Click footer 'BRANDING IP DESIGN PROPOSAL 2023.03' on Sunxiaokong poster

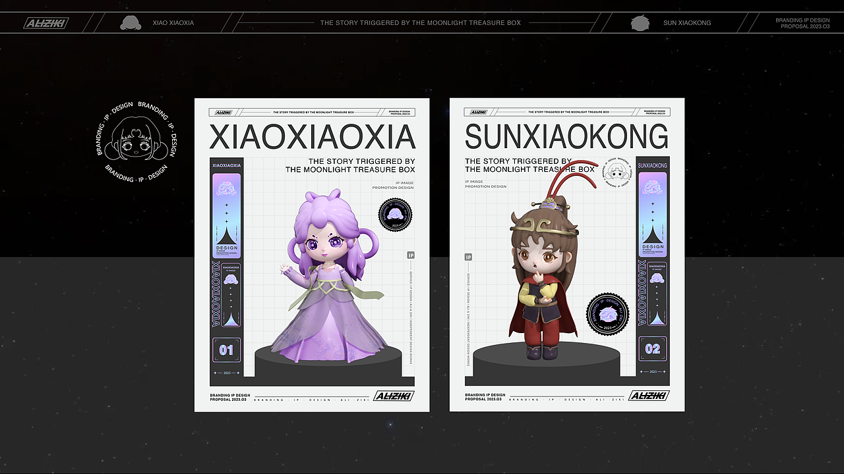485,397
